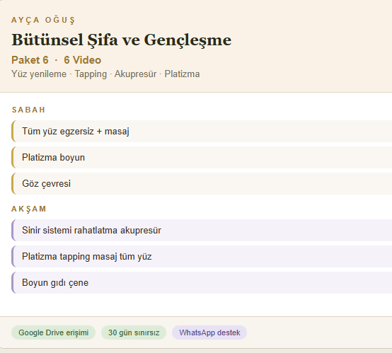Click the 'SABAH' section heading
Viewport: 392px width, 353px height.
tap(28, 110)
